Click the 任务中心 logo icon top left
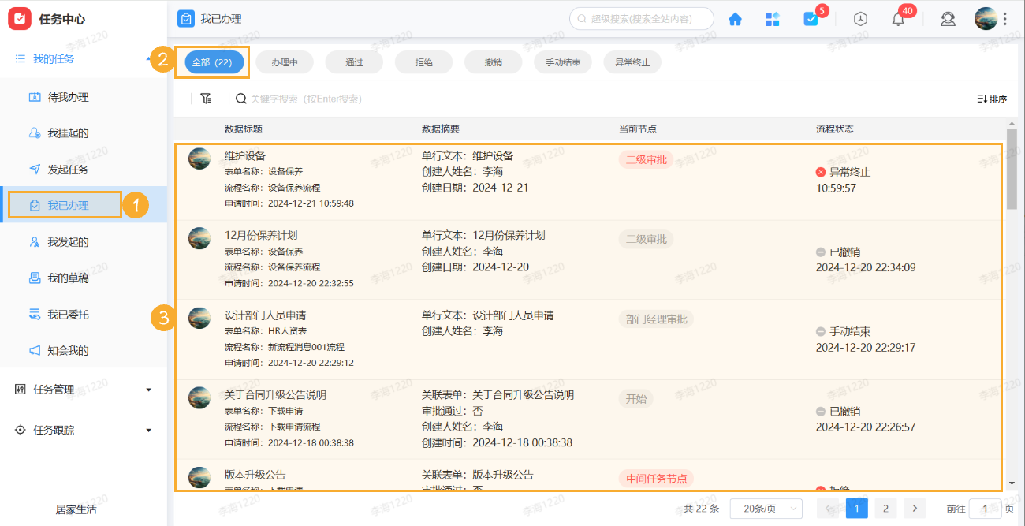Image resolution: width=1025 pixels, height=526 pixels. [x=20, y=18]
